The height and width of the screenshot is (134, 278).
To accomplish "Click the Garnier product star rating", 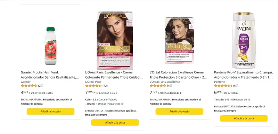I will point(29,86).
